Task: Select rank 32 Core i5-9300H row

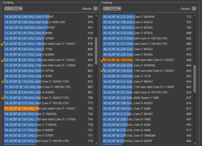Action: [48, 92]
